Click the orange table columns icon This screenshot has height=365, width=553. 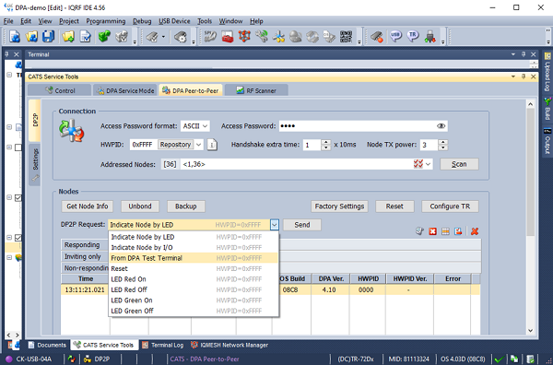point(445,231)
